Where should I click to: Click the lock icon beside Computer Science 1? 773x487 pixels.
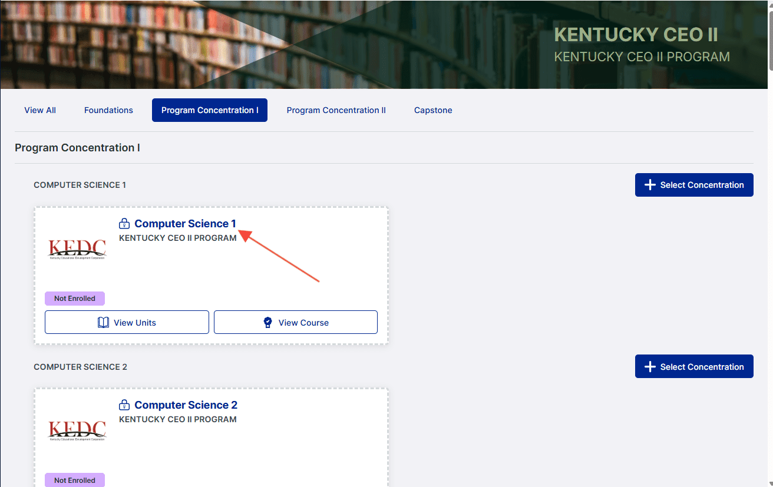coord(124,224)
